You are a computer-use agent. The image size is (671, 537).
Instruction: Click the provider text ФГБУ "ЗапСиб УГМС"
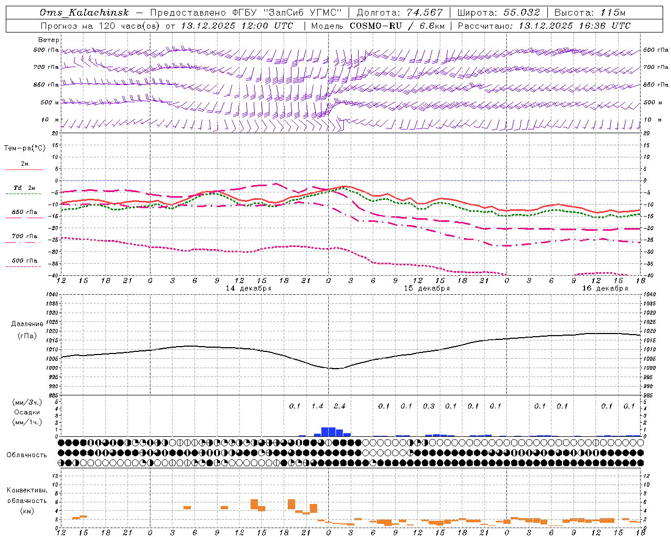click(287, 13)
